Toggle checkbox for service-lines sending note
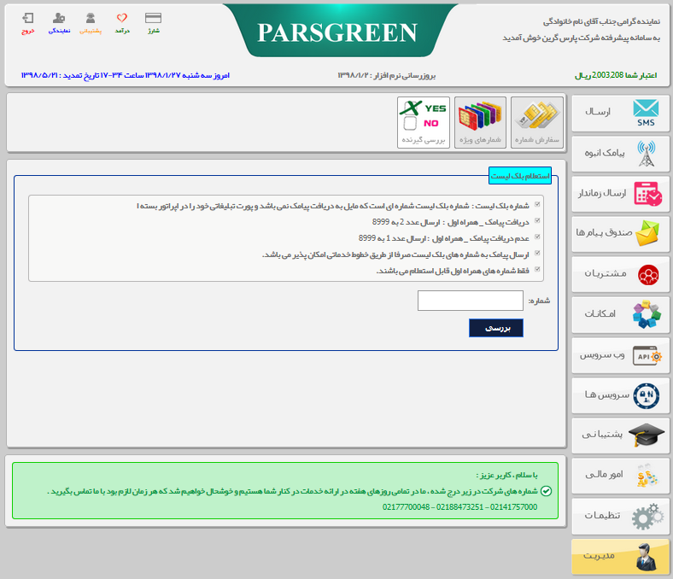 pos(537,254)
